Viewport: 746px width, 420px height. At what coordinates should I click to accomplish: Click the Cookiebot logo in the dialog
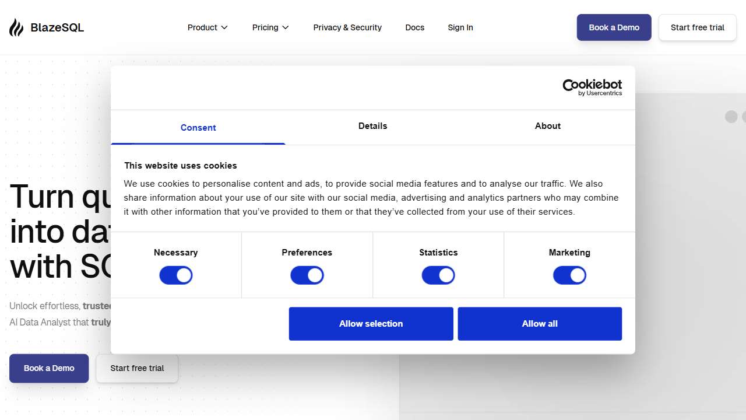(592, 87)
